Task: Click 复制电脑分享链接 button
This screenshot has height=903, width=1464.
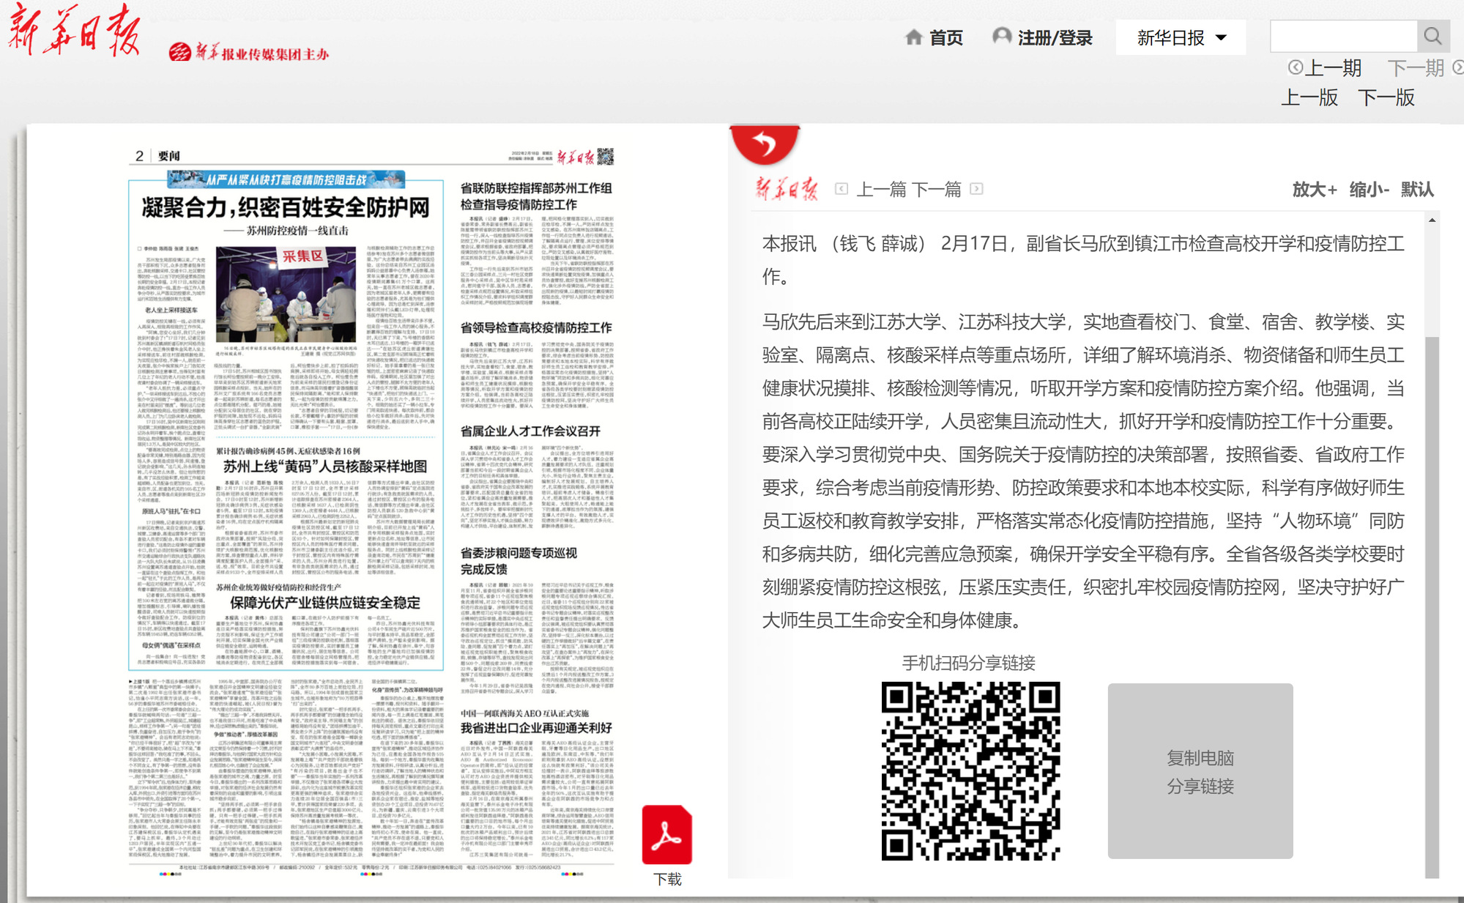Action: tap(1200, 771)
